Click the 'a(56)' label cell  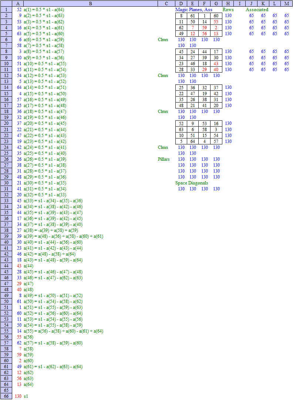(x=28, y=337)
